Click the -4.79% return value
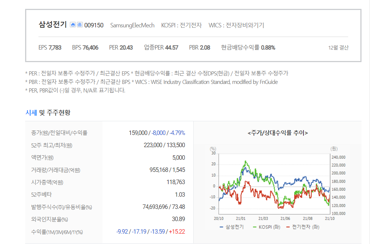Screen dimensions: 370x244 point(177,133)
